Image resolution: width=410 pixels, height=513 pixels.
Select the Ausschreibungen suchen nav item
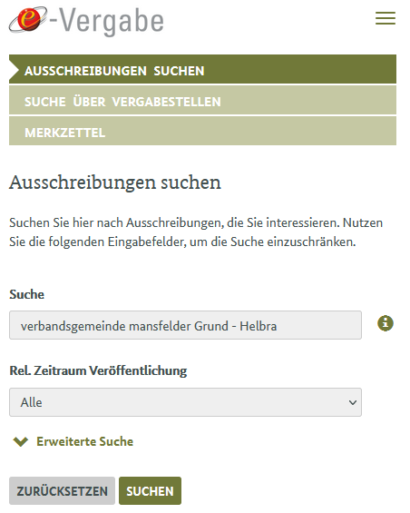pyautogui.click(x=202, y=69)
